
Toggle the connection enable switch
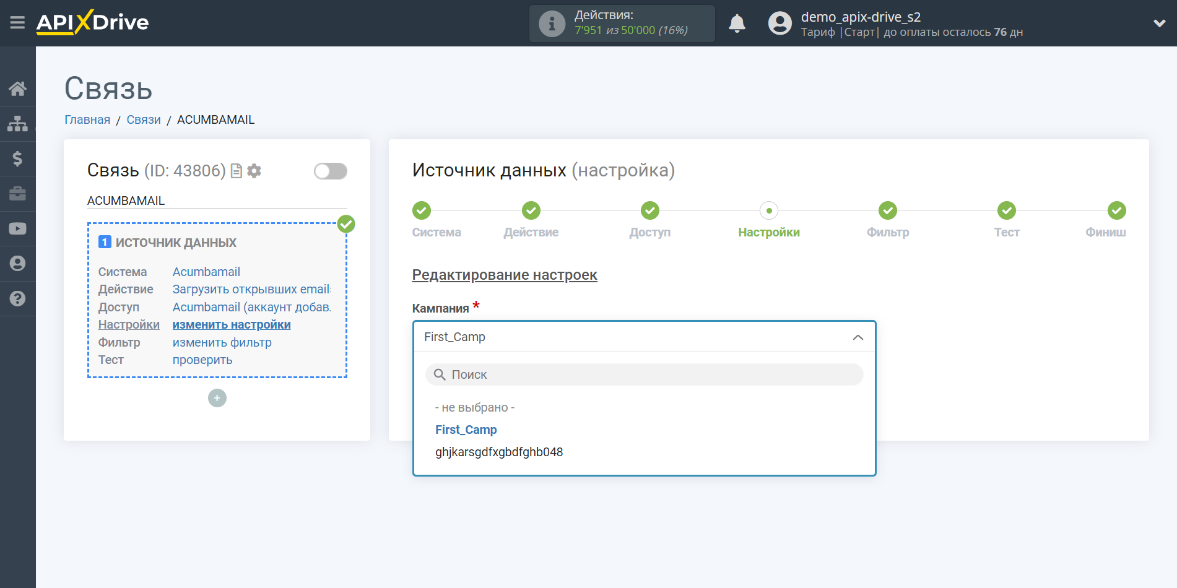coord(330,171)
